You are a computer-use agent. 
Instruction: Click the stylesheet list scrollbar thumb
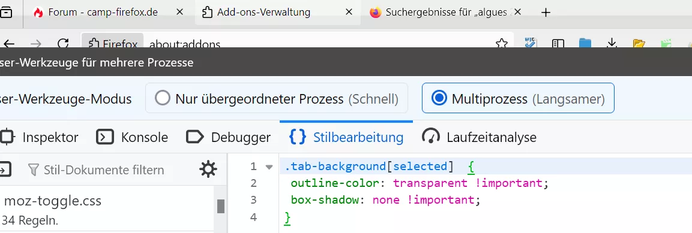[x=221, y=206]
